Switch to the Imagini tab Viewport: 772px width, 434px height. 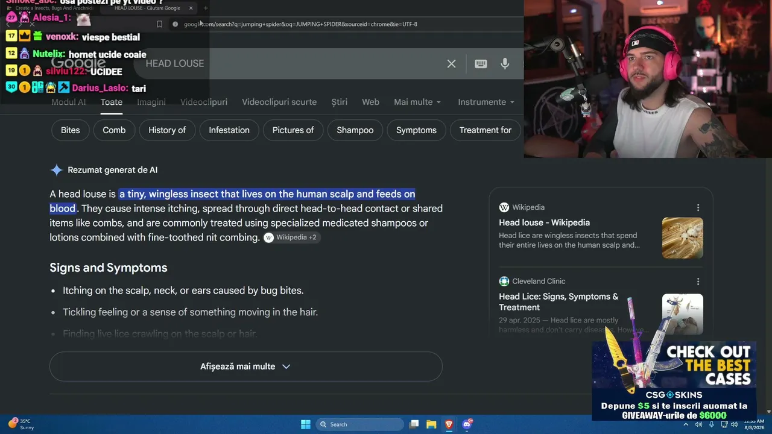[151, 102]
